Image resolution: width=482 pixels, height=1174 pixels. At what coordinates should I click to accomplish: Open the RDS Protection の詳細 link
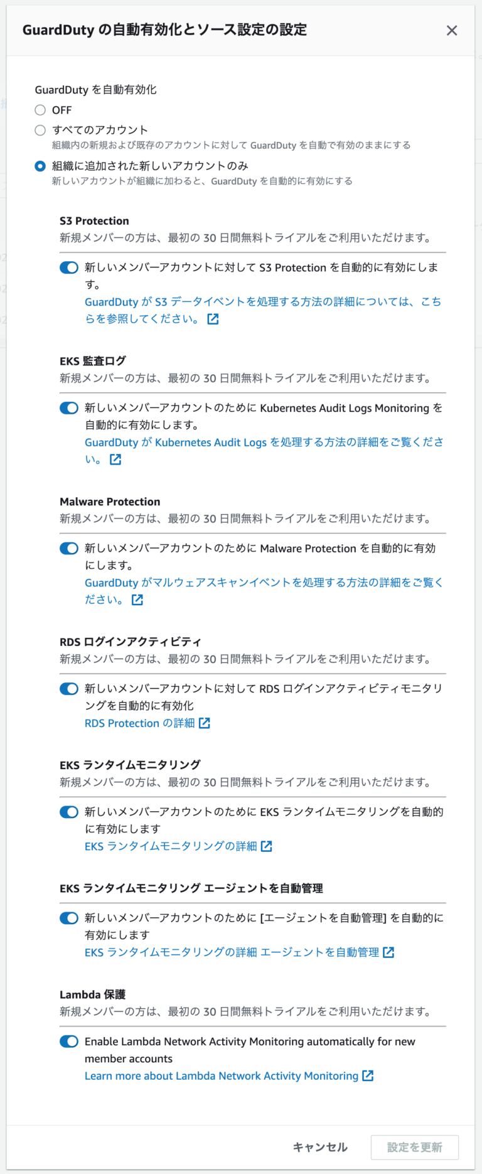[x=141, y=723]
